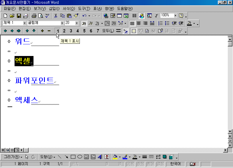
Task: Toggle show first line only
Action: [119, 31]
